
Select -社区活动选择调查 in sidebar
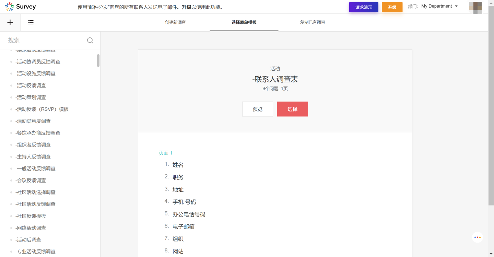click(x=35, y=192)
